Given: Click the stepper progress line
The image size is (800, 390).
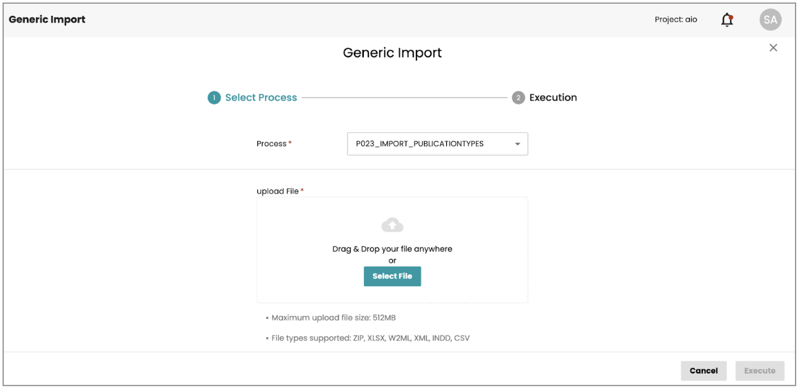Looking at the screenshot, I should click(404, 97).
